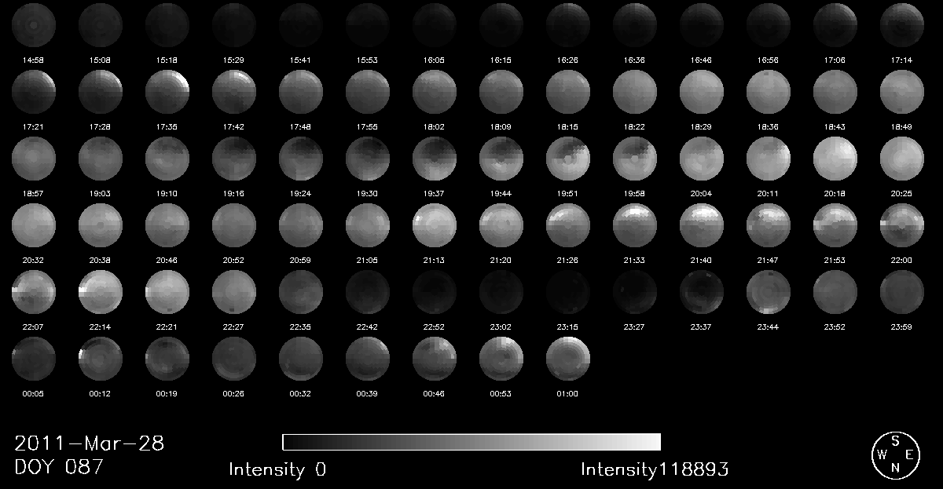The image size is (943, 489).
Task: Select the disk image labeled 14:58
Action: click(x=33, y=24)
